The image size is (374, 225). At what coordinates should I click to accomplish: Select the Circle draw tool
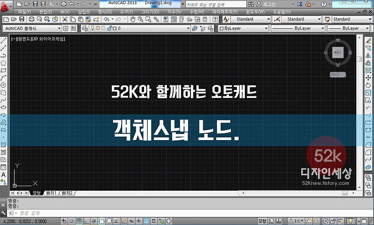3,85
